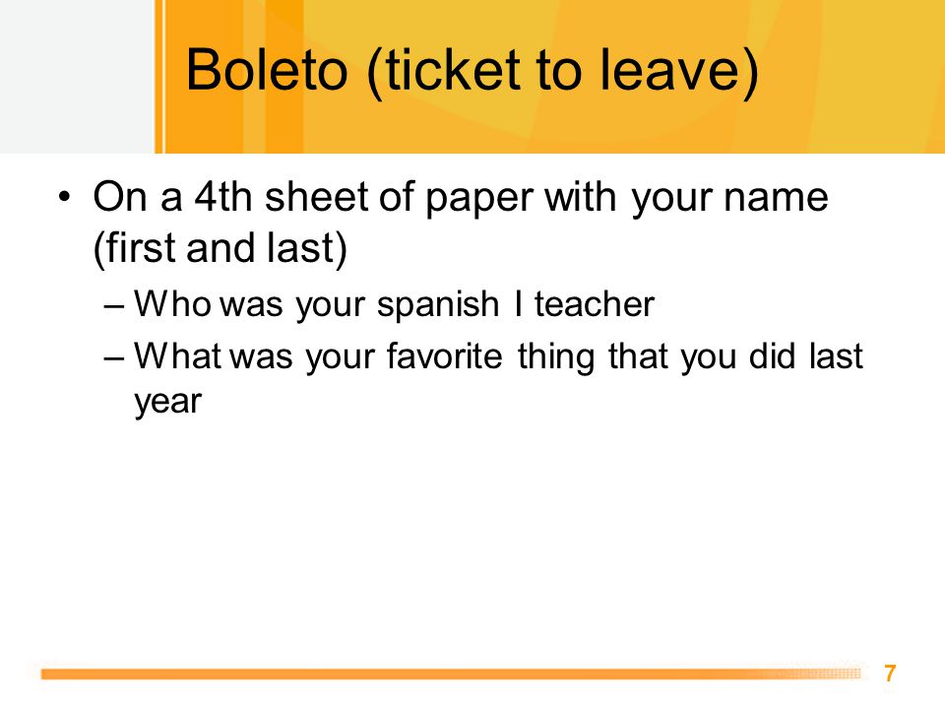
Task: Select the main bullet point marker
Action: [x=65, y=197]
